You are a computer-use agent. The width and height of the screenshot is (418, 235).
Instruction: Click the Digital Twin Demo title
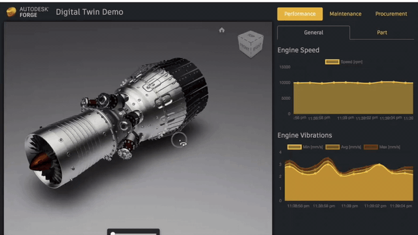(89, 12)
